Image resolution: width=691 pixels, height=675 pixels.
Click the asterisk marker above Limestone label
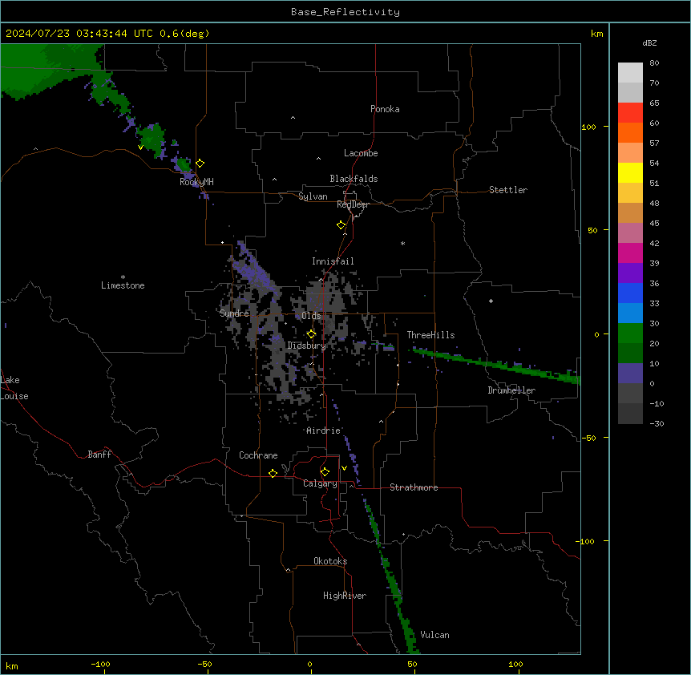click(123, 277)
